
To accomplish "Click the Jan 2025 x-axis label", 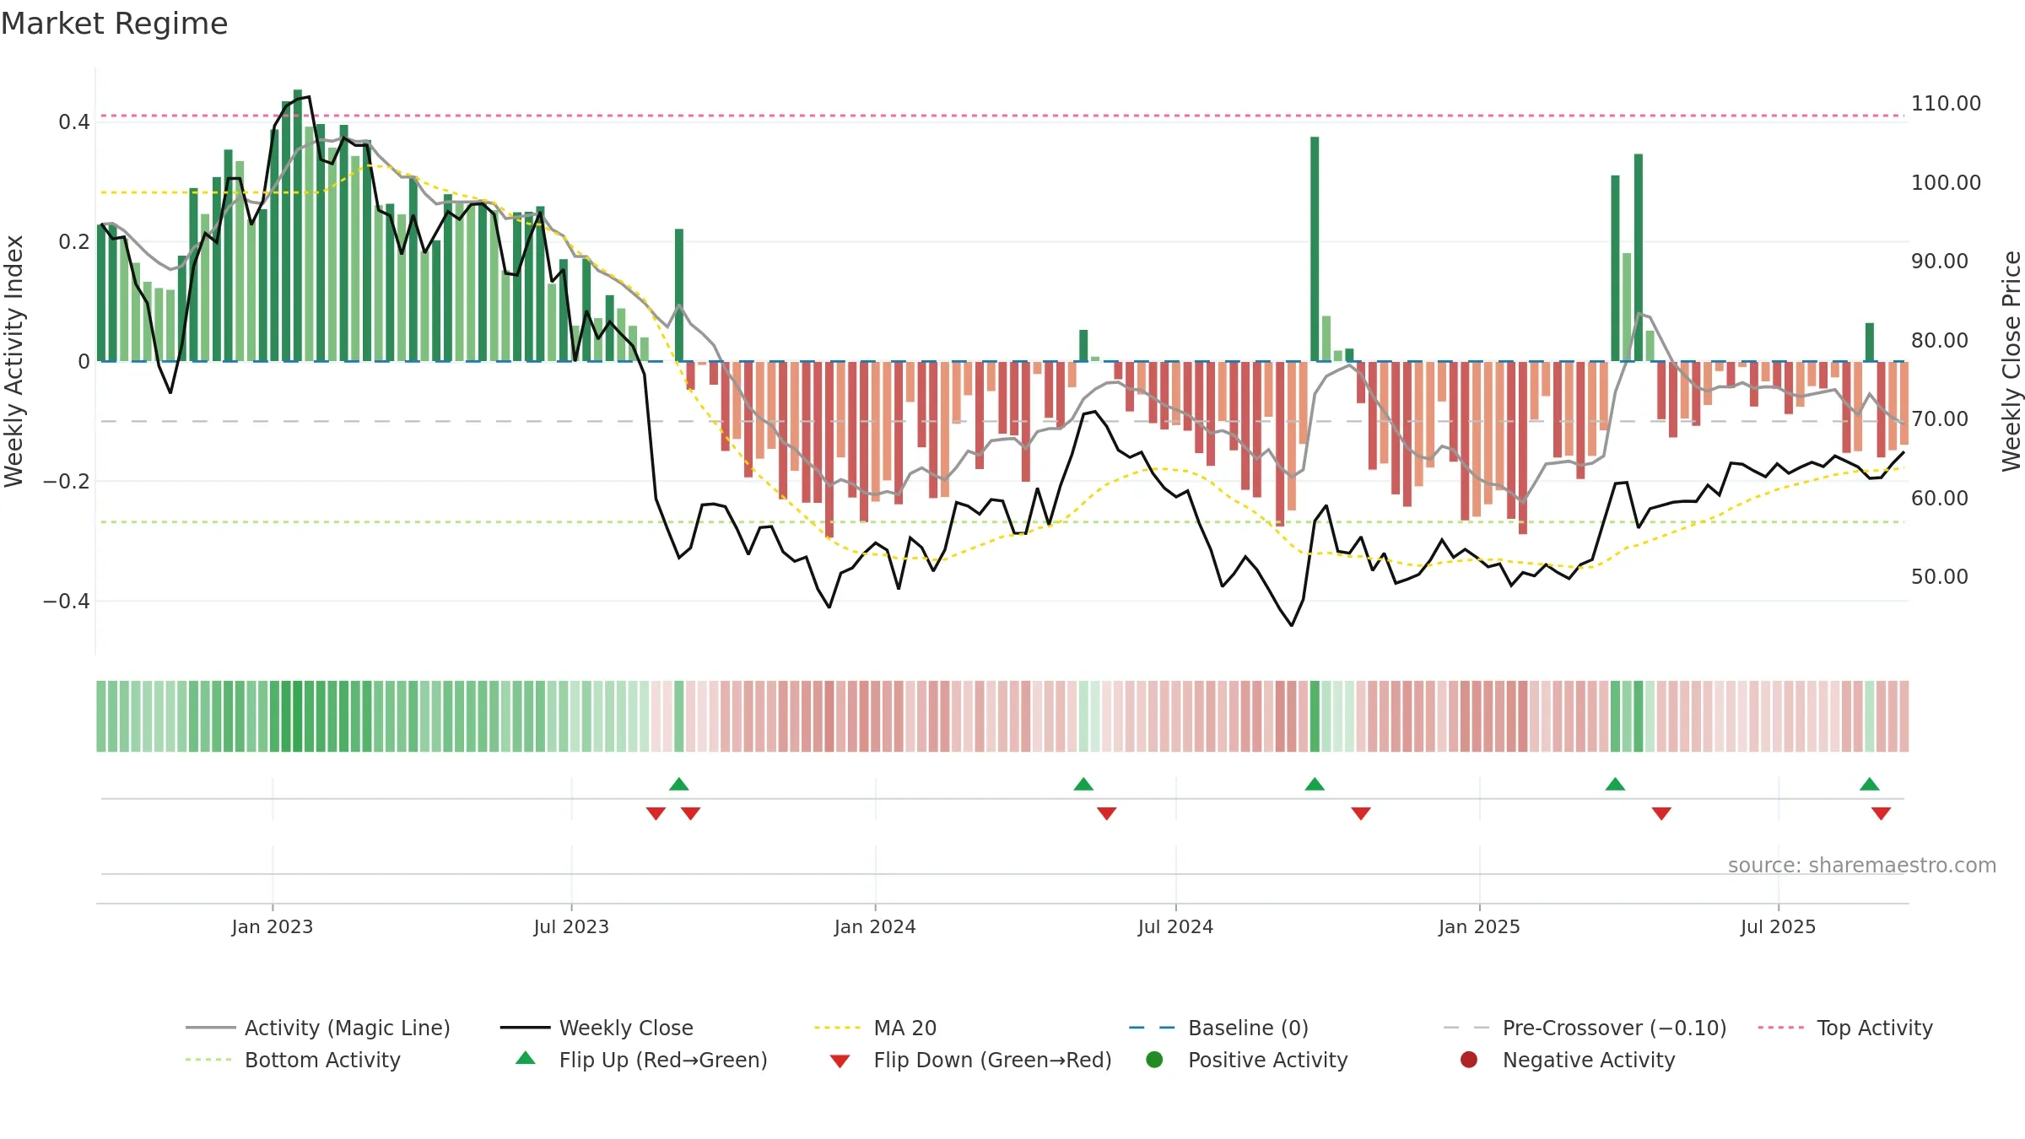I will pos(1479,926).
